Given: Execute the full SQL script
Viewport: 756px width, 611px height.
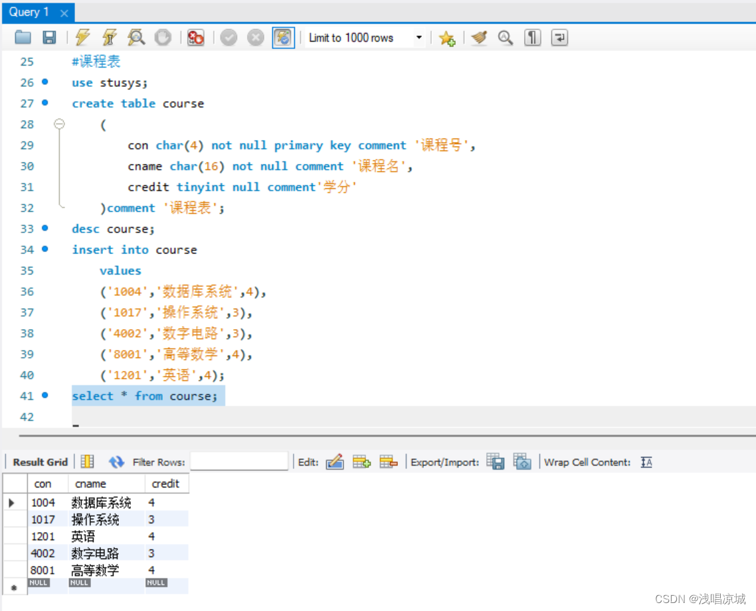Looking at the screenshot, I should pyautogui.click(x=82, y=37).
